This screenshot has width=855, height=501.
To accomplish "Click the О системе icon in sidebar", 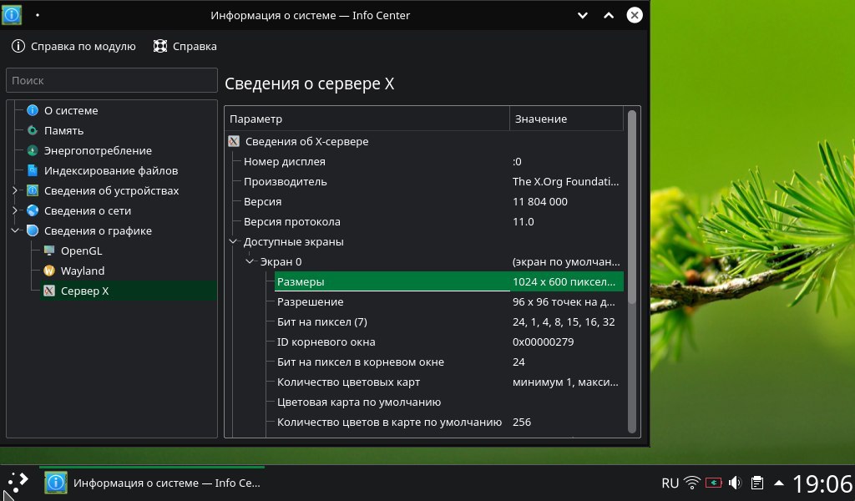I will pos(33,111).
